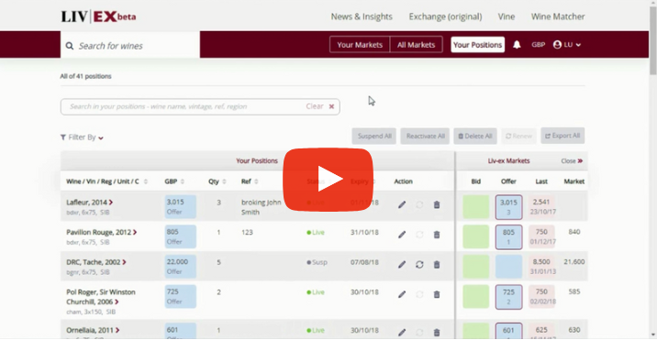Switch to Your Markets tab
This screenshot has width=657, height=340.
tap(360, 45)
